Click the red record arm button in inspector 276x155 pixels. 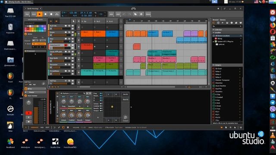click(x=29, y=113)
